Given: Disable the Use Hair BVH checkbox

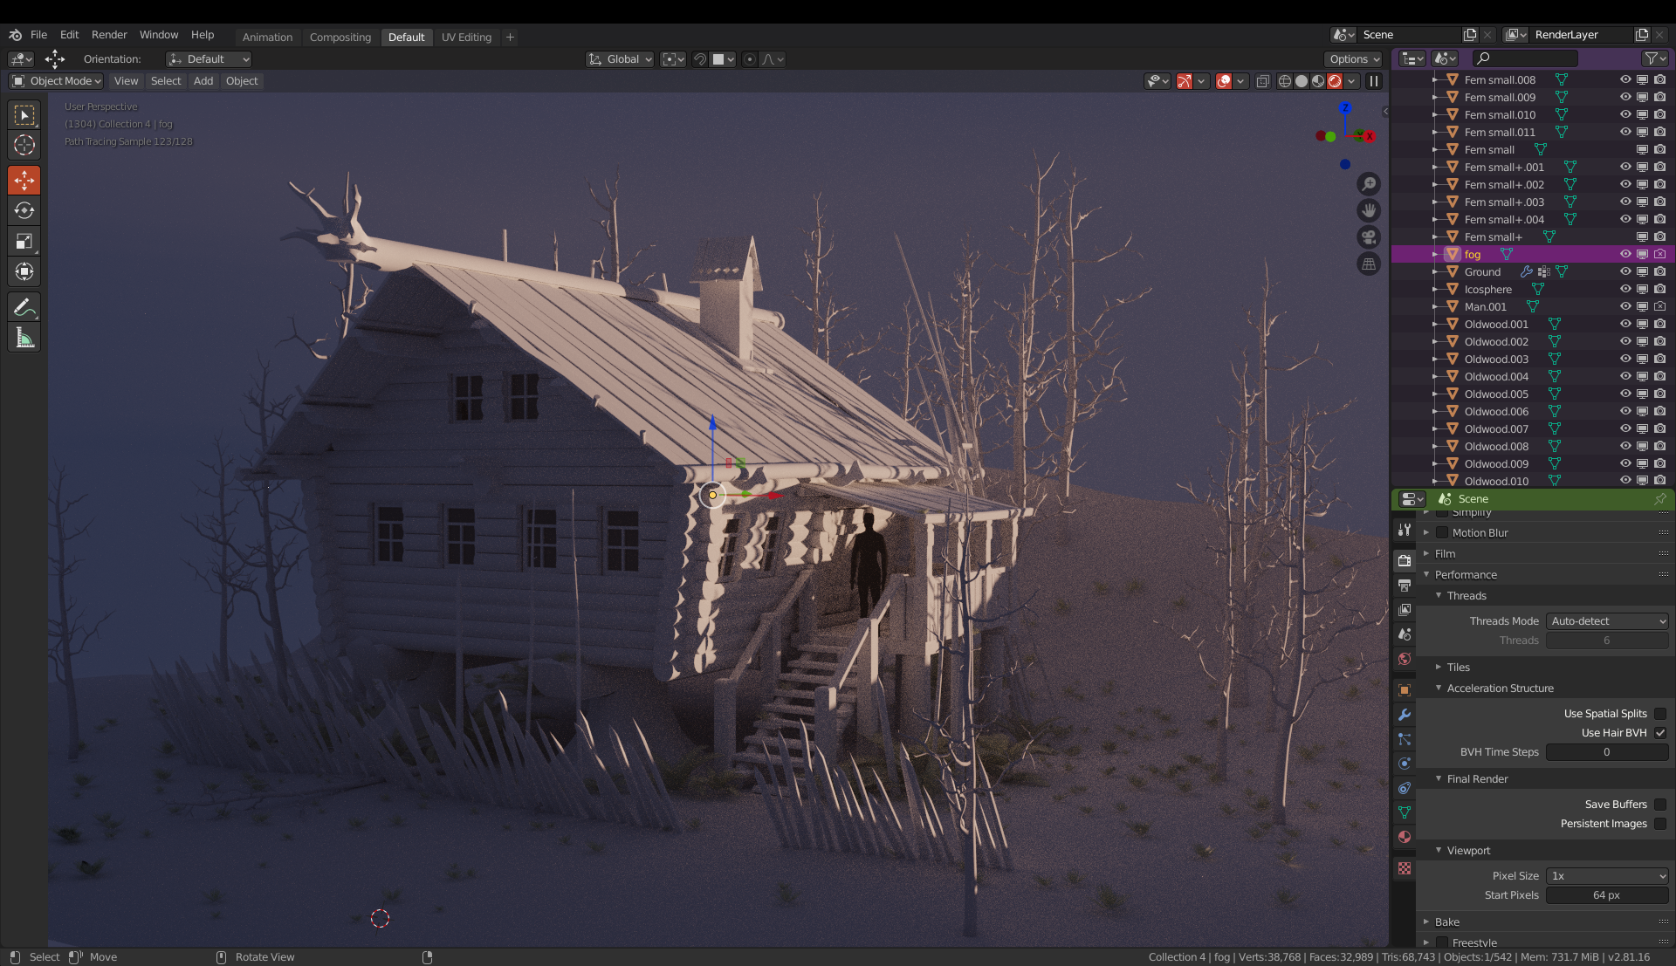Looking at the screenshot, I should (1660, 733).
